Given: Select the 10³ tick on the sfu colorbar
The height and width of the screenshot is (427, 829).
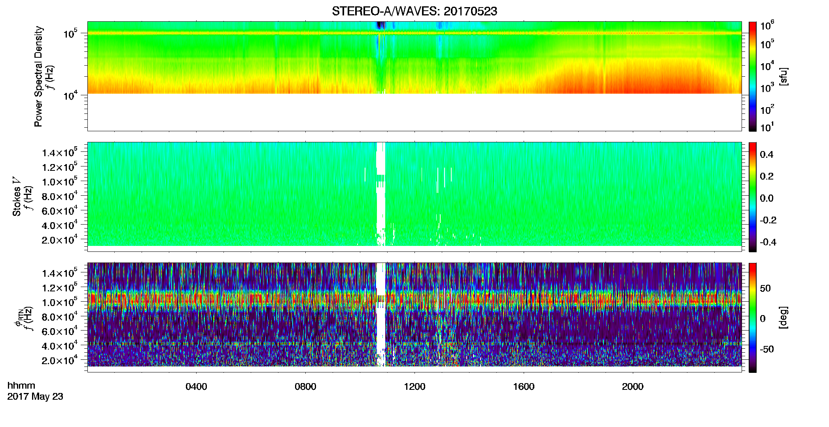Looking at the screenshot, I should pyautogui.click(x=767, y=88).
